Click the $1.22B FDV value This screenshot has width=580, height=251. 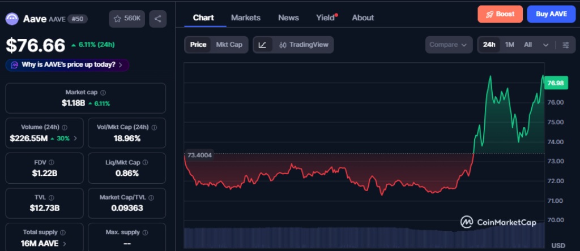pos(44,173)
